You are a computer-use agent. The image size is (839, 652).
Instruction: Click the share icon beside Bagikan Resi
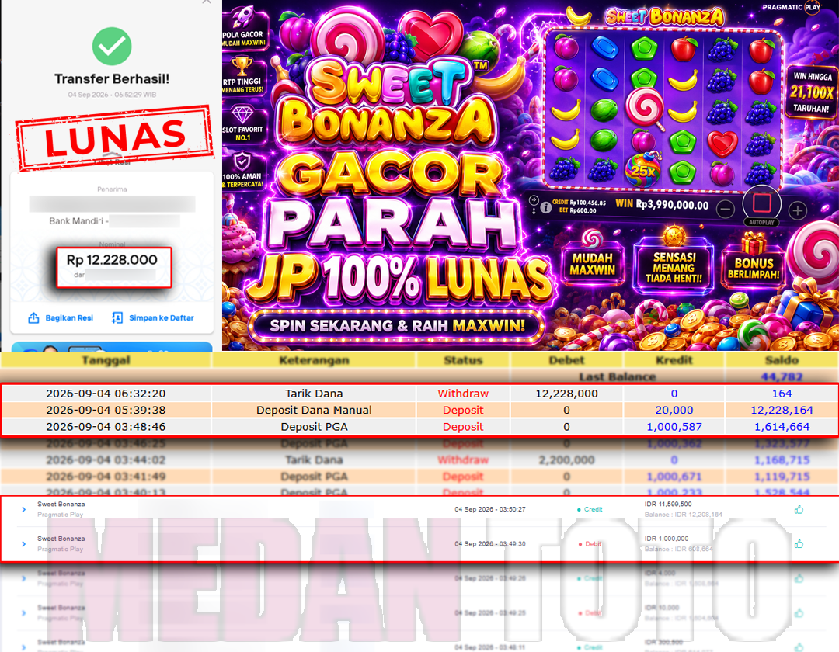click(33, 318)
